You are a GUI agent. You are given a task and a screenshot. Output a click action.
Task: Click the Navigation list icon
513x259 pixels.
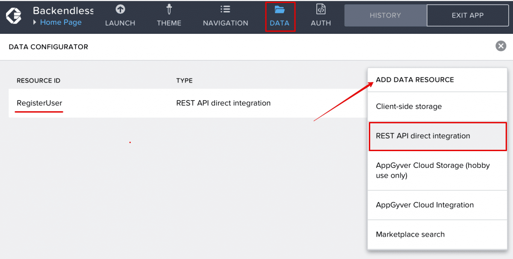pyautogui.click(x=225, y=9)
